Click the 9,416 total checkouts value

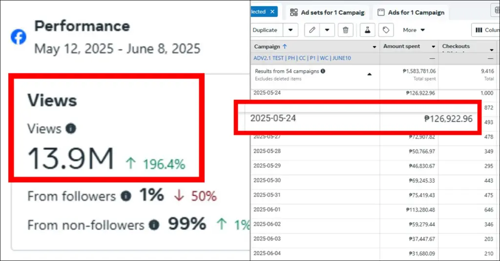(x=487, y=71)
